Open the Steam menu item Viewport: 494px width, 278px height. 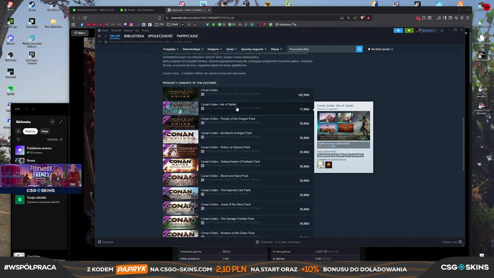105,31
